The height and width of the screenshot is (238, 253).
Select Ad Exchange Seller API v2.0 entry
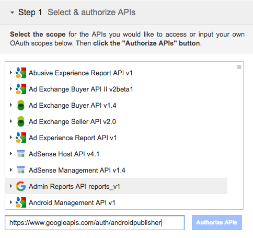pyautogui.click(x=72, y=121)
